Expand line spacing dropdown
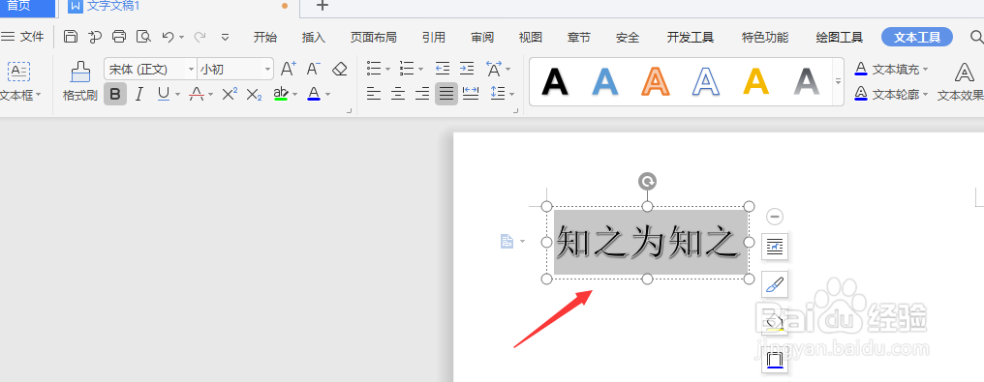The width and height of the screenshot is (984, 382). pos(512,95)
